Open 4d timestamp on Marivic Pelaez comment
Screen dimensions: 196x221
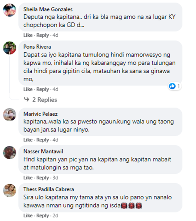click(x=55, y=140)
